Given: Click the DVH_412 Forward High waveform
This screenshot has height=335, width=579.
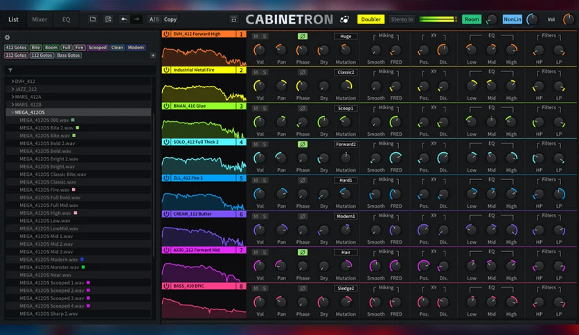Looking at the screenshot, I should [204, 52].
